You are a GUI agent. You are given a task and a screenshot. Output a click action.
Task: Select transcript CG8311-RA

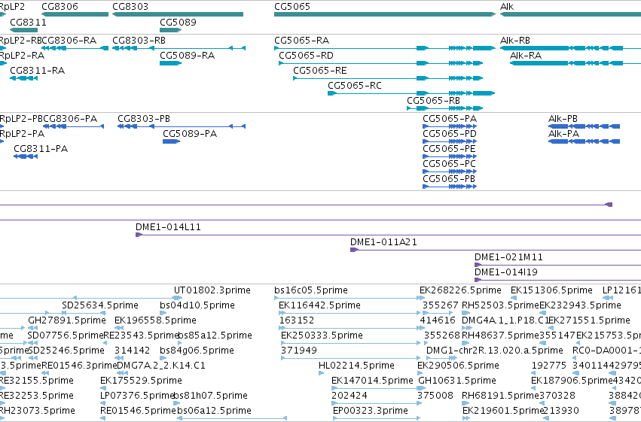(x=23, y=78)
